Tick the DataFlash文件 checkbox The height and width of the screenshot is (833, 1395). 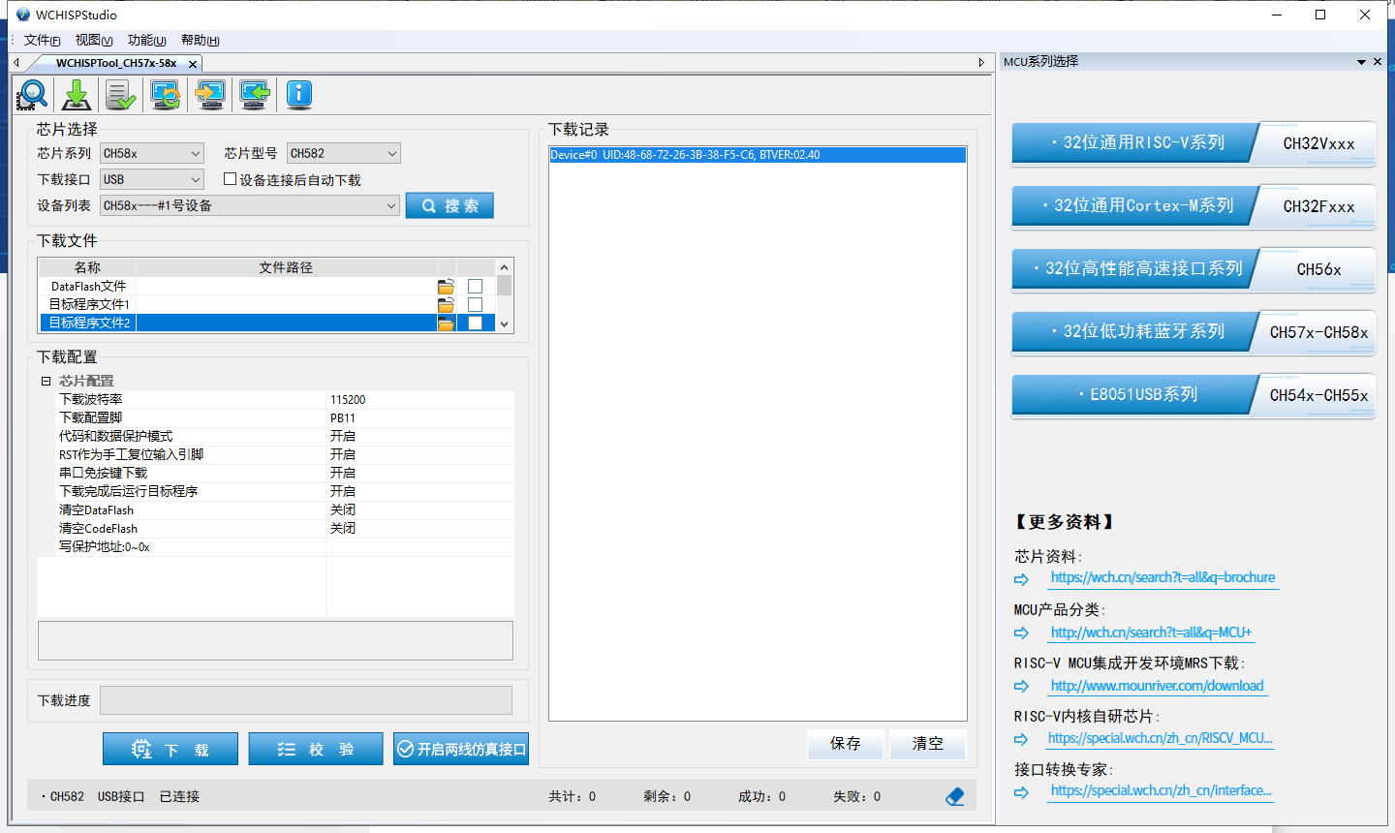(x=475, y=287)
